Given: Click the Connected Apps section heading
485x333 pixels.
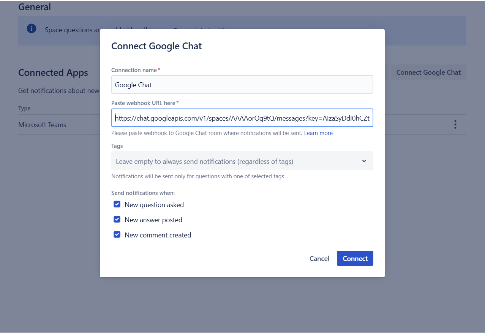Looking at the screenshot, I should click(x=53, y=72).
